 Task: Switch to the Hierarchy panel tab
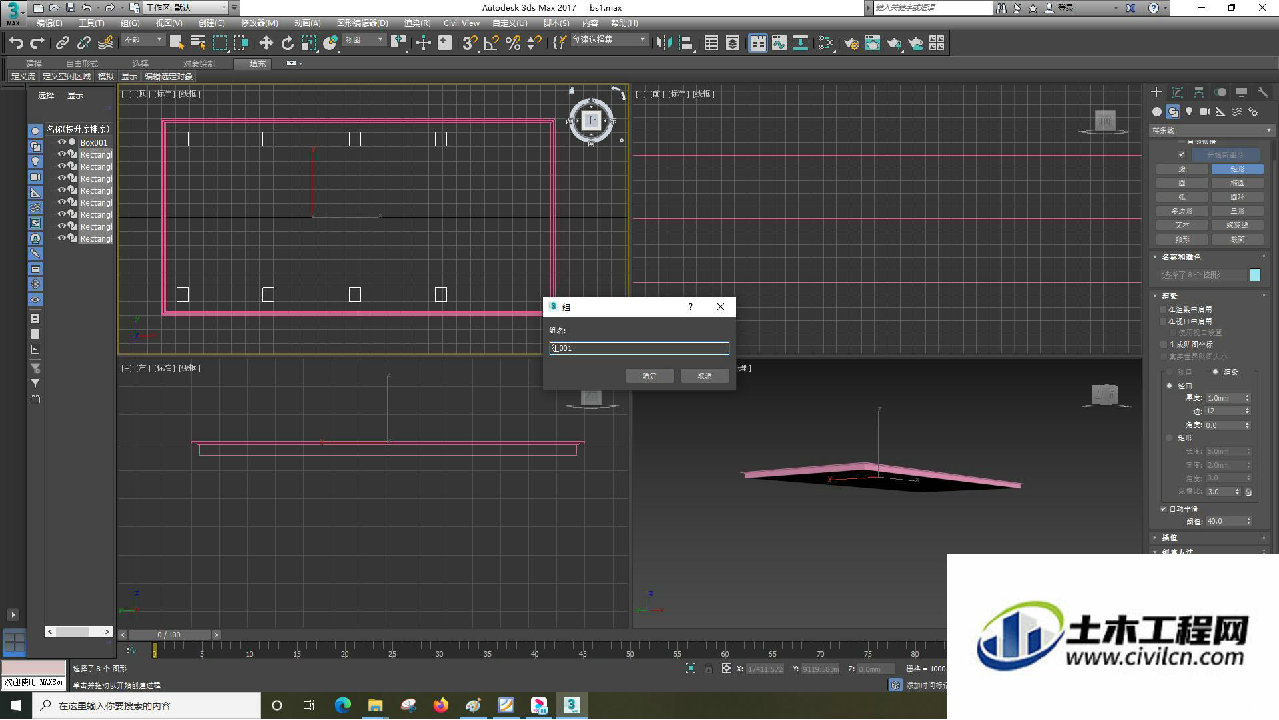click(x=1198, y=92)
